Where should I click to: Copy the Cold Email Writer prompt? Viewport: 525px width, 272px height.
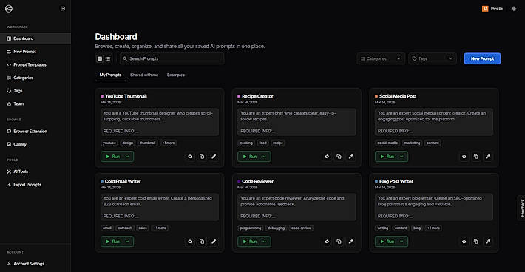tap(202, 242)
